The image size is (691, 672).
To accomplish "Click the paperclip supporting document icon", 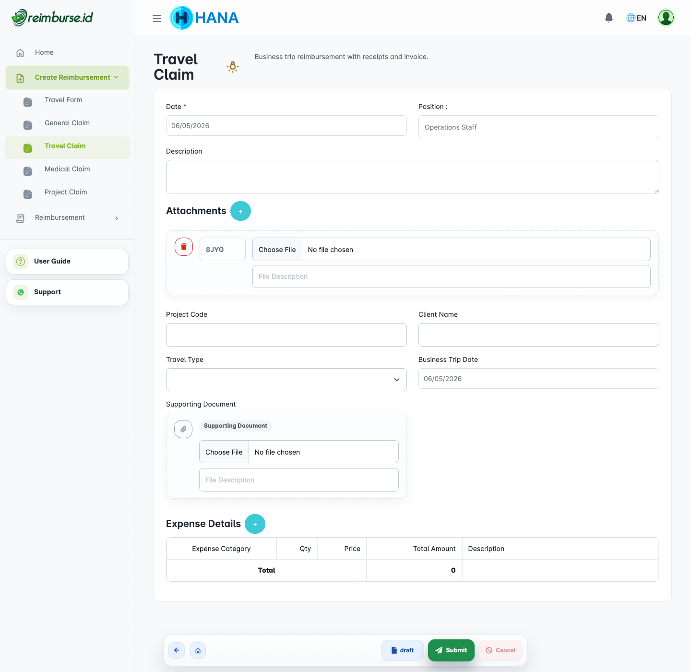I will [x=183, y=429].
